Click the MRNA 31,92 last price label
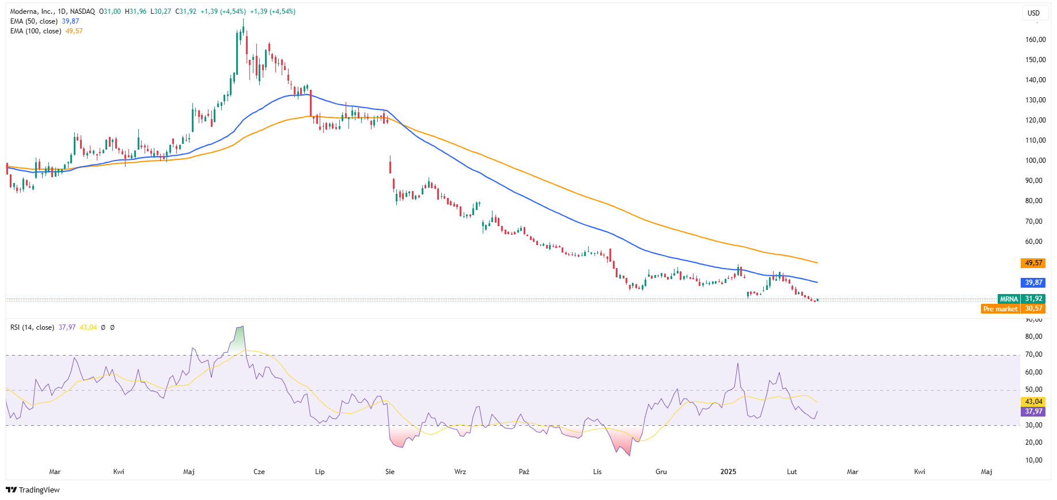This screenshot has height=500, width=1057. [x=1021, y=299]
